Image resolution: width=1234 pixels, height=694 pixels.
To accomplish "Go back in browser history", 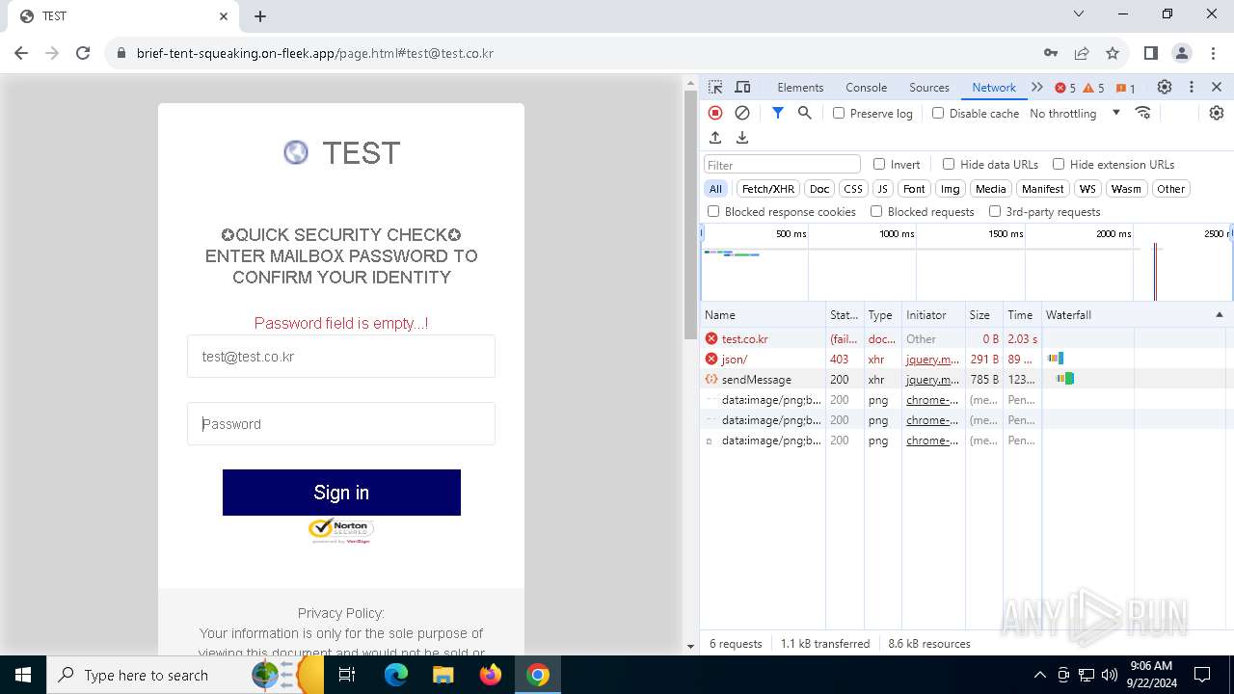I will coord(21,53).
